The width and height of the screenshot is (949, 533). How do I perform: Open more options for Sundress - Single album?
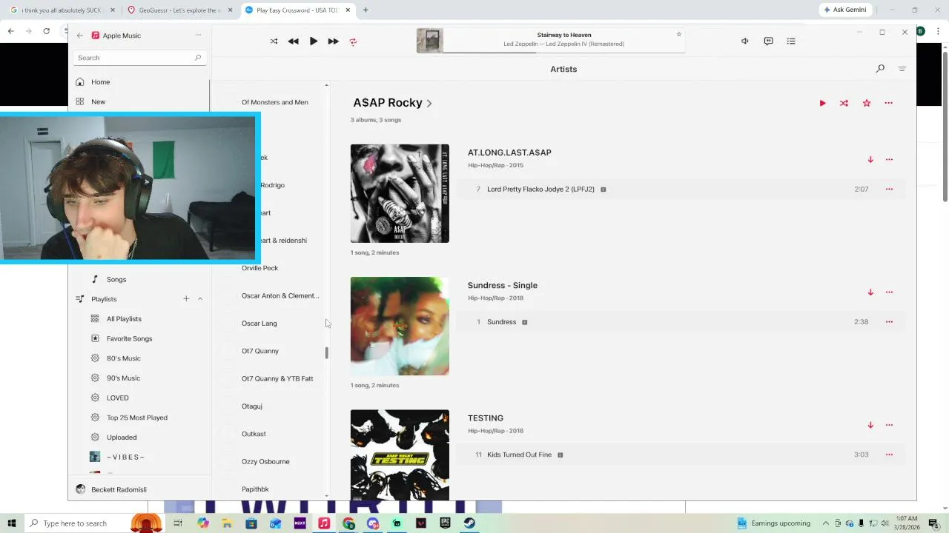[889, 292]
